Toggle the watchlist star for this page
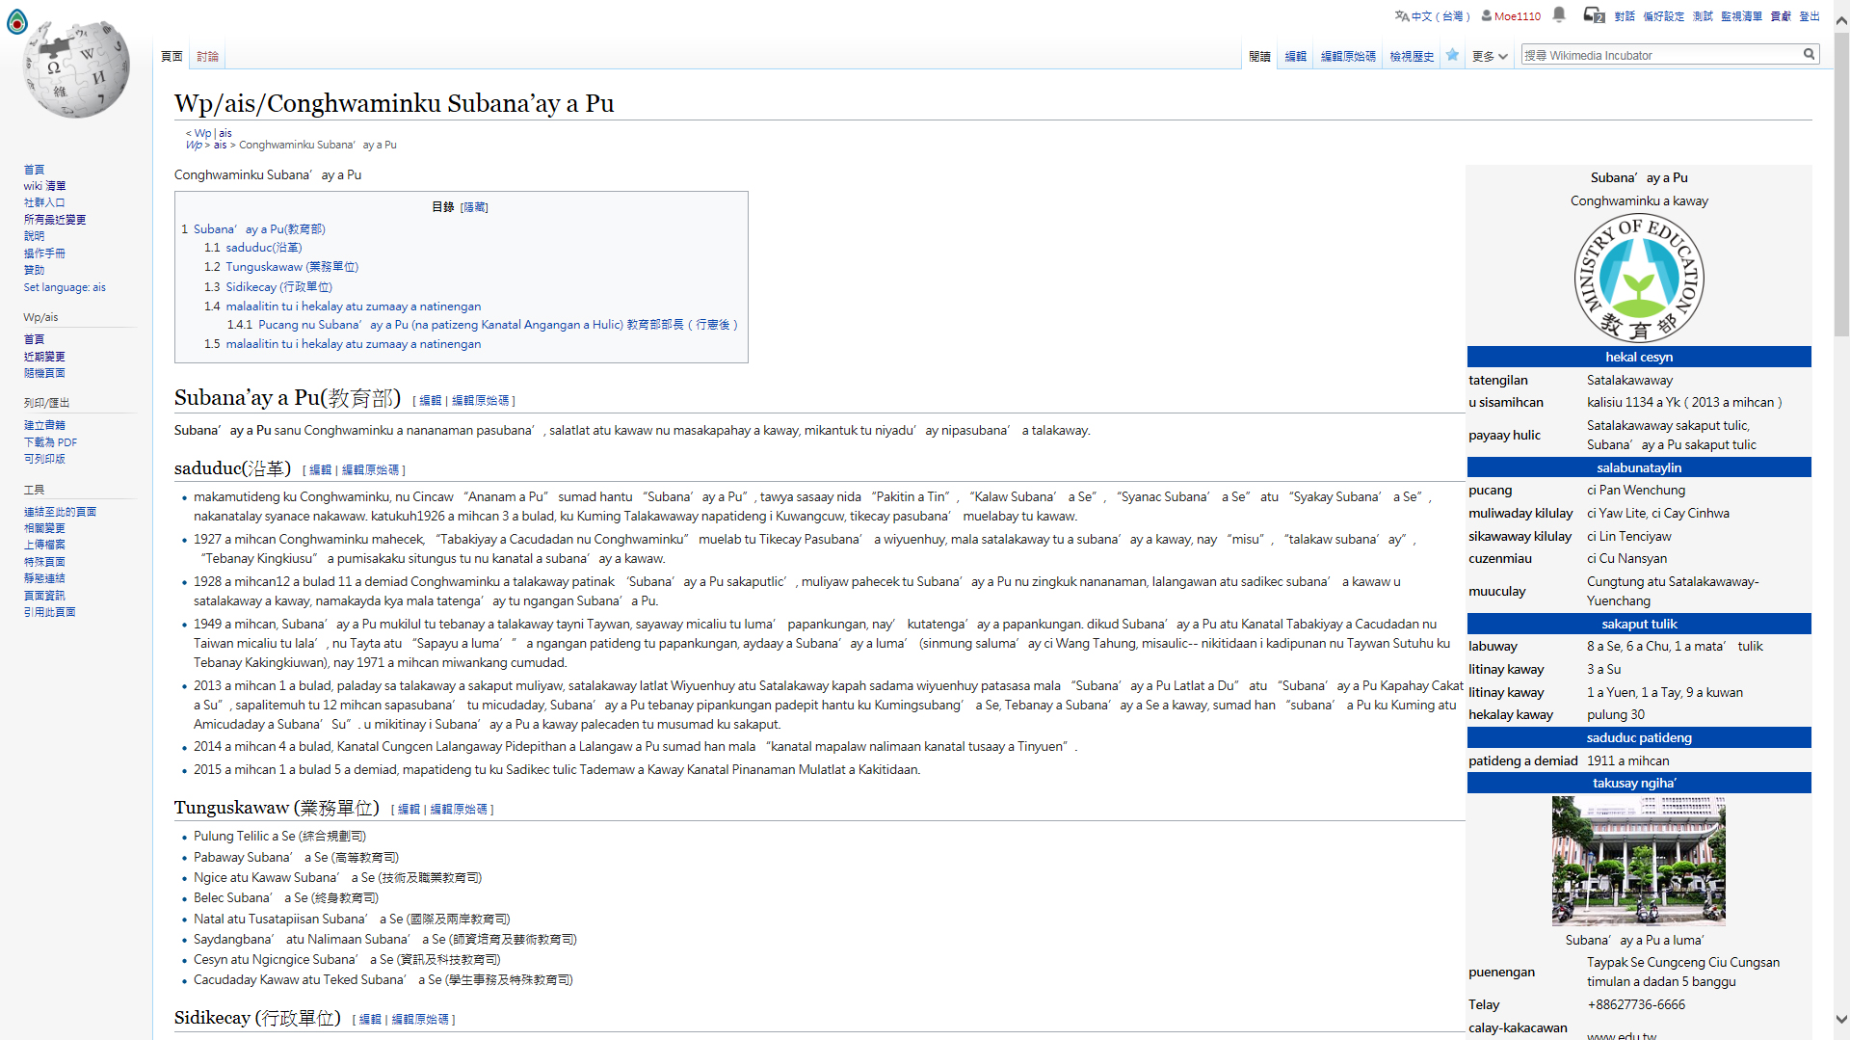 point(1452,55)
